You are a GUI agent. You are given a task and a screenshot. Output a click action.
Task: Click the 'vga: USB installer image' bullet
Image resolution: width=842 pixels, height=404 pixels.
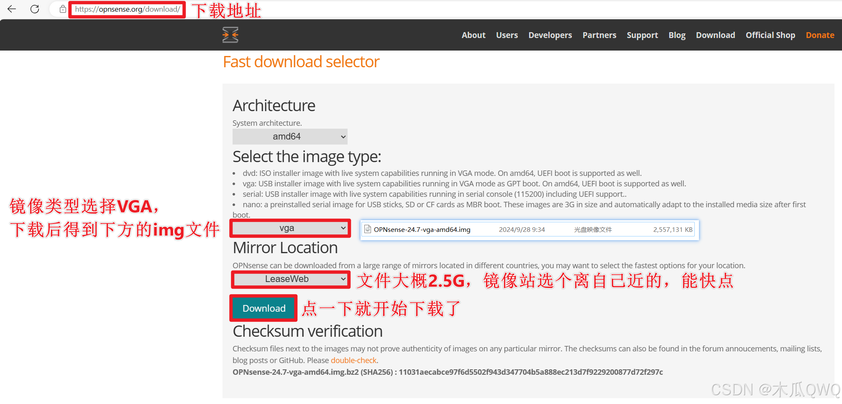tap(464, 183)
